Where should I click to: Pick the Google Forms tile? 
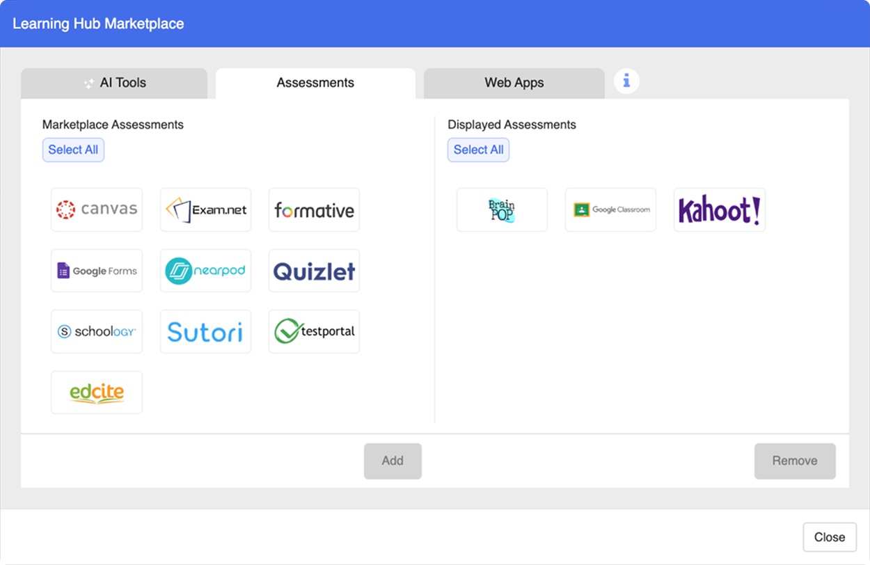click(97, 271)
